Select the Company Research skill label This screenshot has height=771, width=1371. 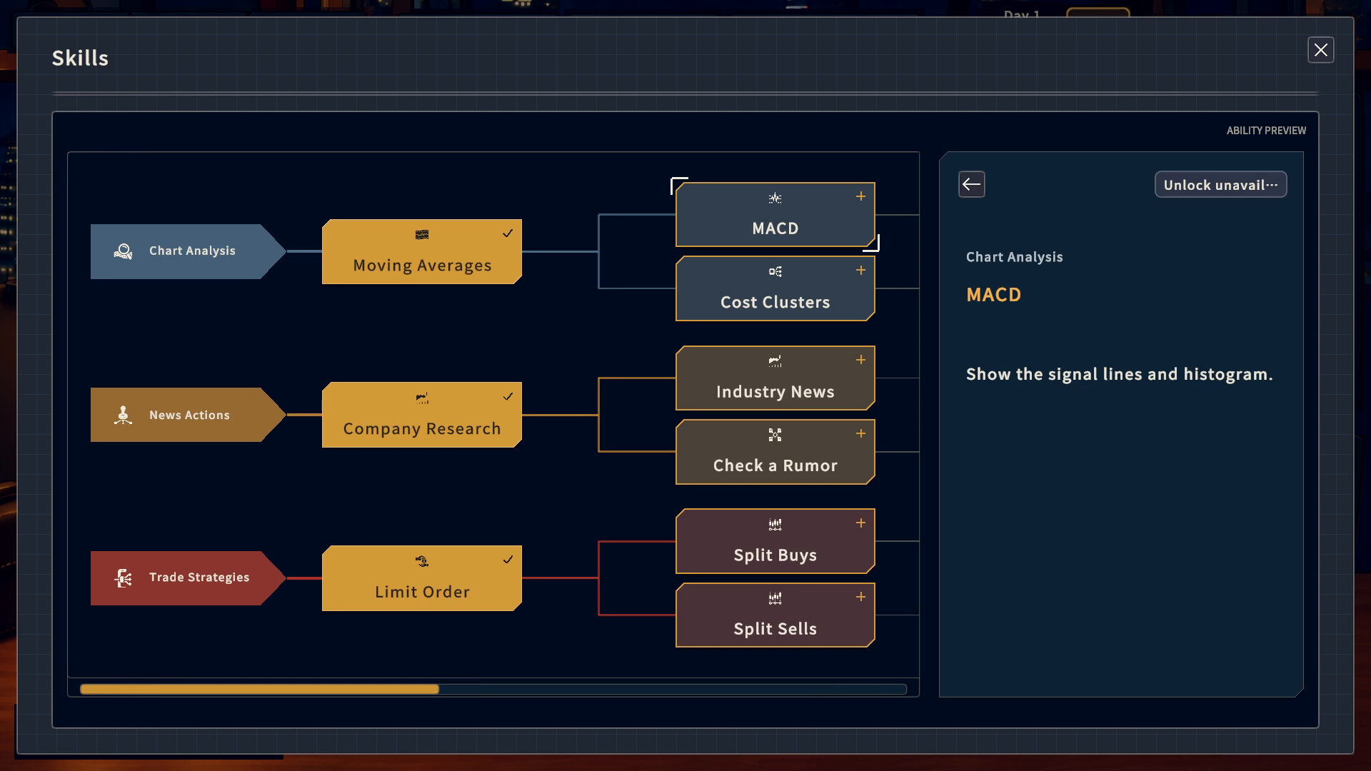pos(422,429)
